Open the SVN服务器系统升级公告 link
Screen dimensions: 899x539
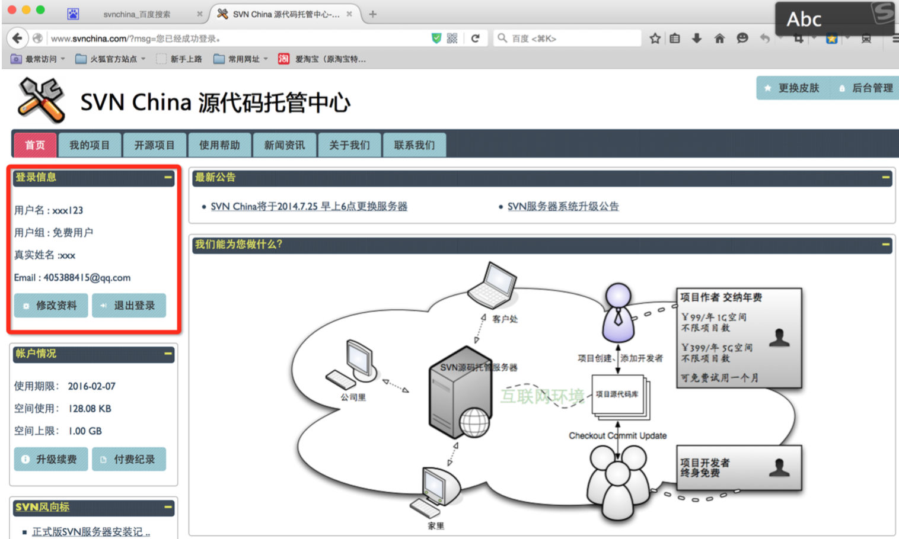click(563, 206)
